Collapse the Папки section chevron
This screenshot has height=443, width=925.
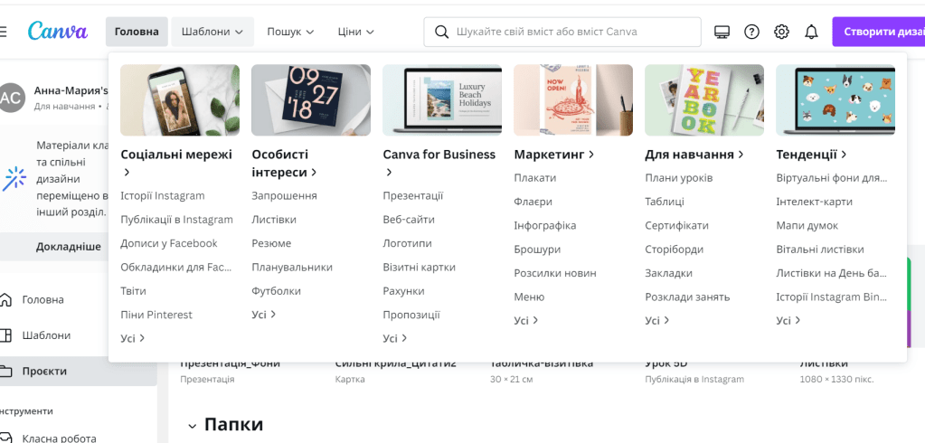[191, 425]
